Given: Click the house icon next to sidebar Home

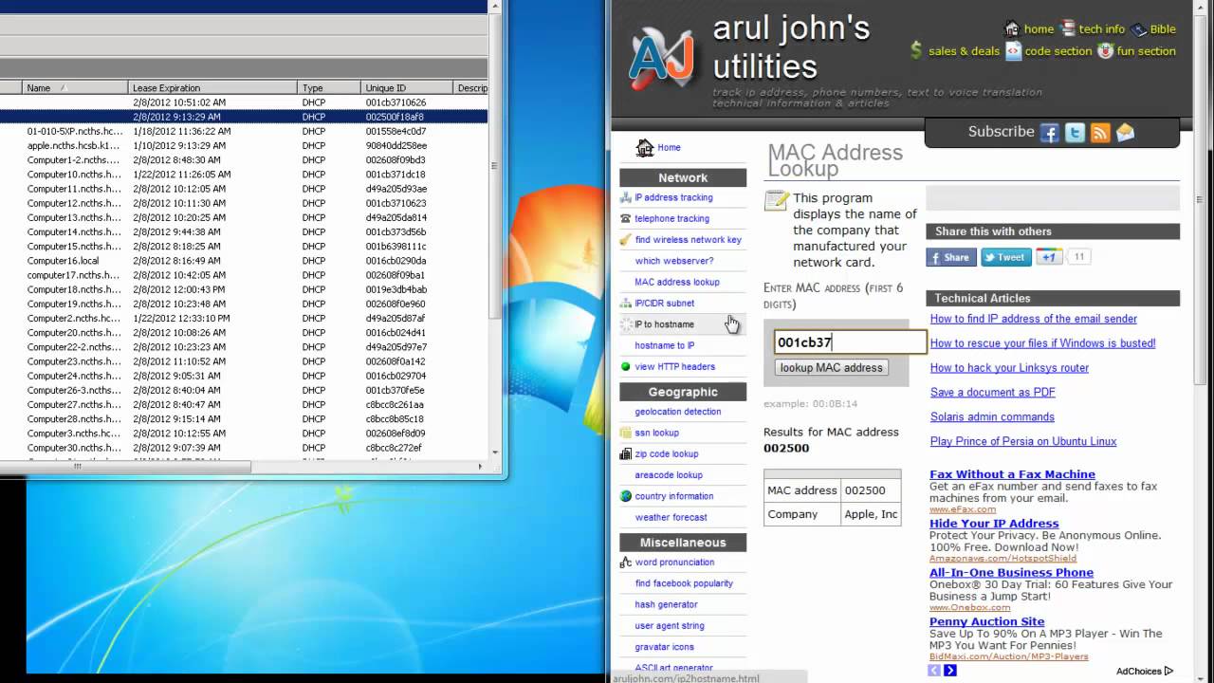Looking at the screenshot, I should click(645, 147).
